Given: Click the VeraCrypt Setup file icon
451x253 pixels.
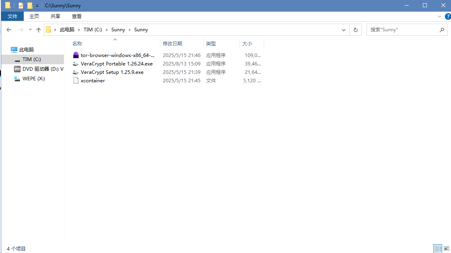Looking at the screenshot, I should [76, 72].
